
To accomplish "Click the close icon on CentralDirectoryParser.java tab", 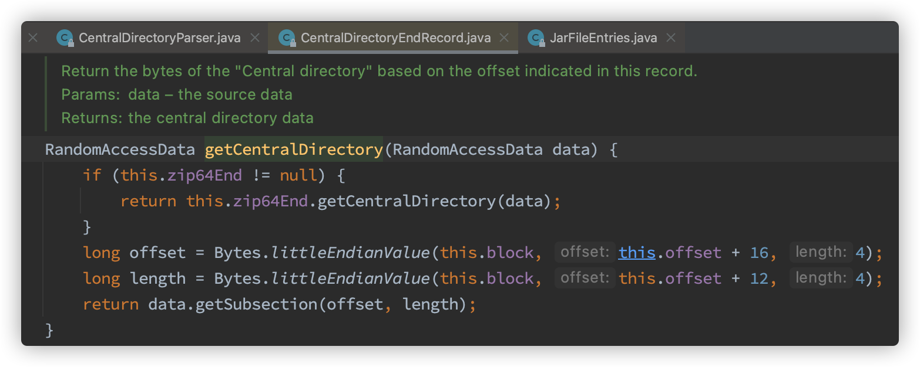I will [255, 38].
